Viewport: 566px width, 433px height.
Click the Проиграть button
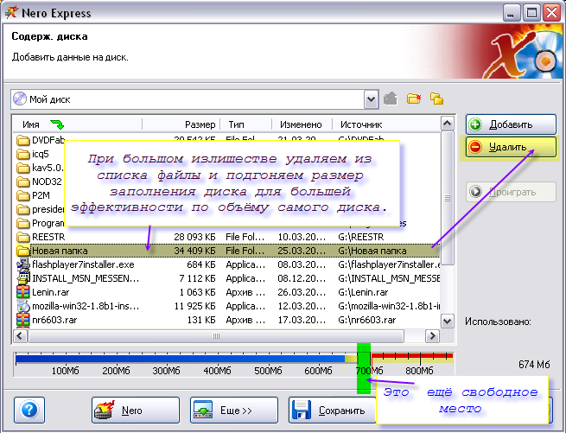pos(511,192)
